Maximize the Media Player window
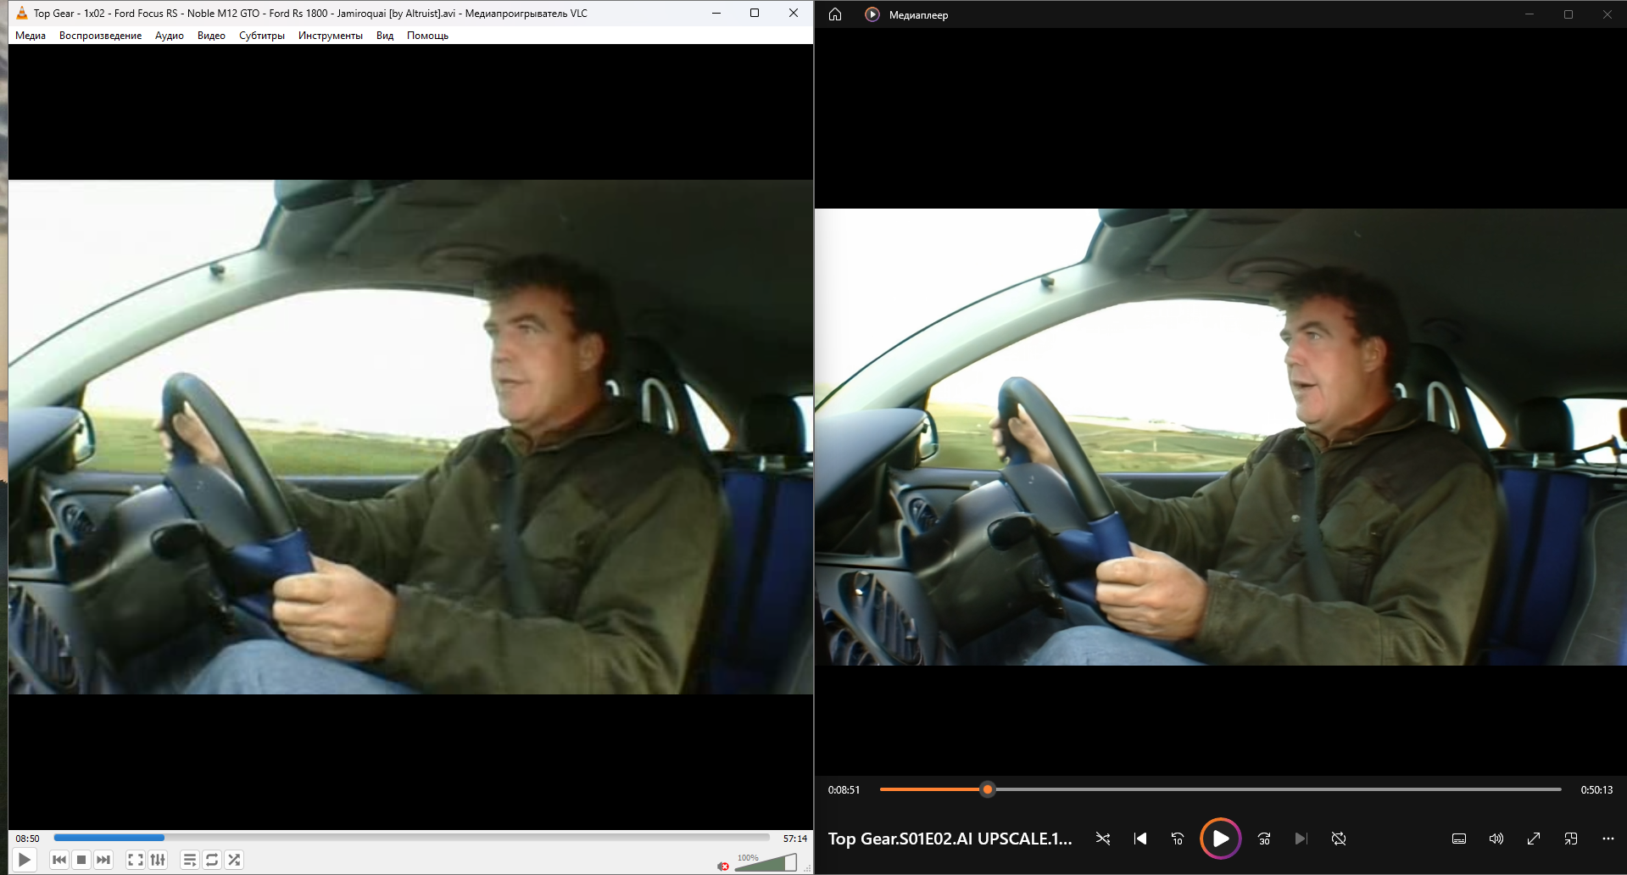1627x875 pixels. [1568, 14]
